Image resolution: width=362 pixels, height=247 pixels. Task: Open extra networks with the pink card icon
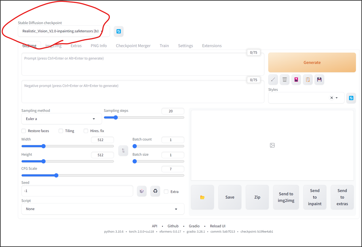pyautogui.click(x=296, y=79)
